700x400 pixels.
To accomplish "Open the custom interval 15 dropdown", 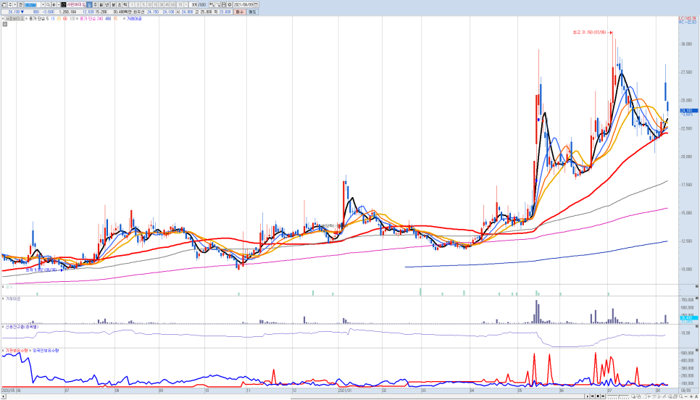I will point(186,4).
